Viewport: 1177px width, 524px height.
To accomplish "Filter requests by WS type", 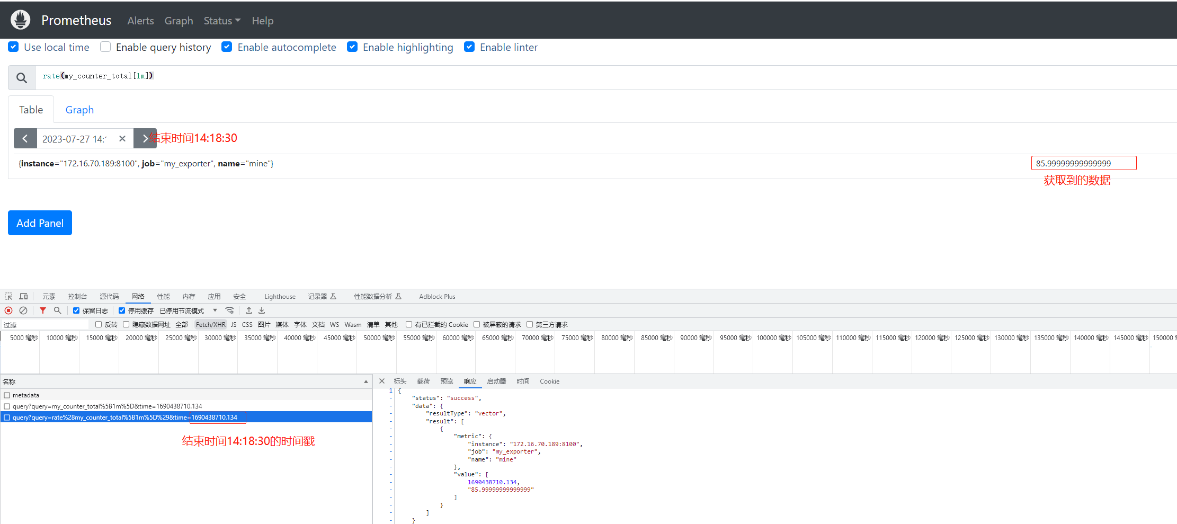I will pos(334,324).
